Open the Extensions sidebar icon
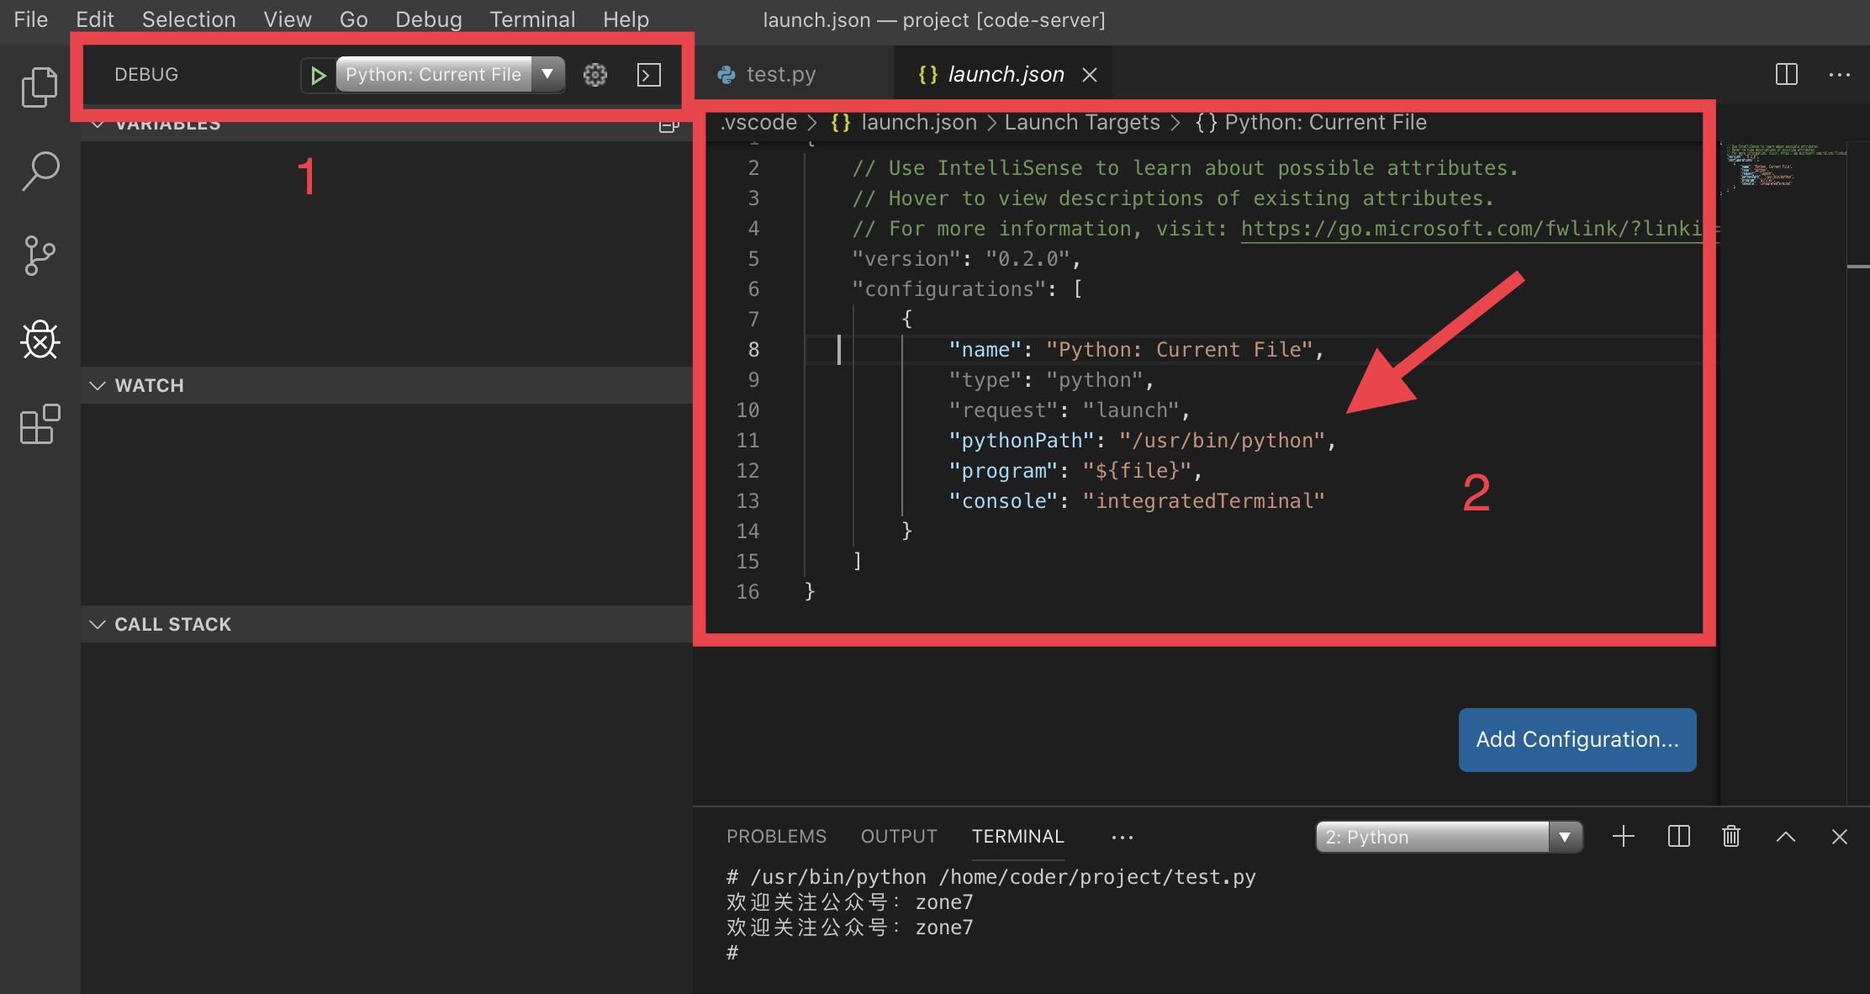The image size is (1870, 994). 40,424
